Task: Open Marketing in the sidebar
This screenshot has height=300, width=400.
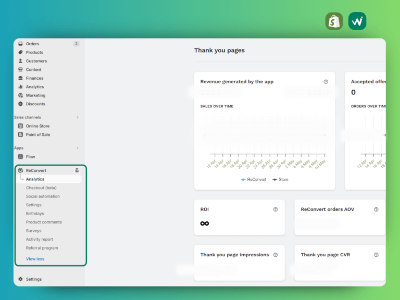Action: pyautogui.click(x=35, y=95)
